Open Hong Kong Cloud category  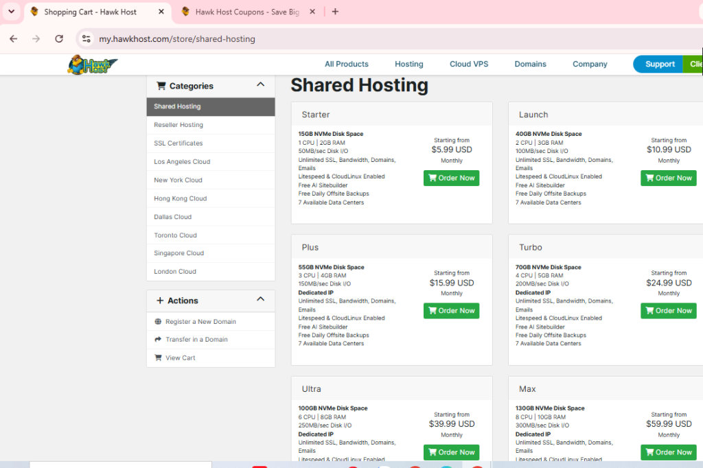pos(211,198)
